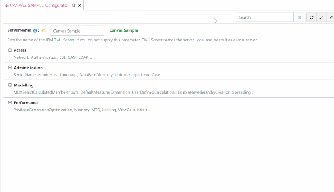Click the green Canvas Sample current value
Screen dimensions: 334x192
pyautogui.click(x=123, y=30)
